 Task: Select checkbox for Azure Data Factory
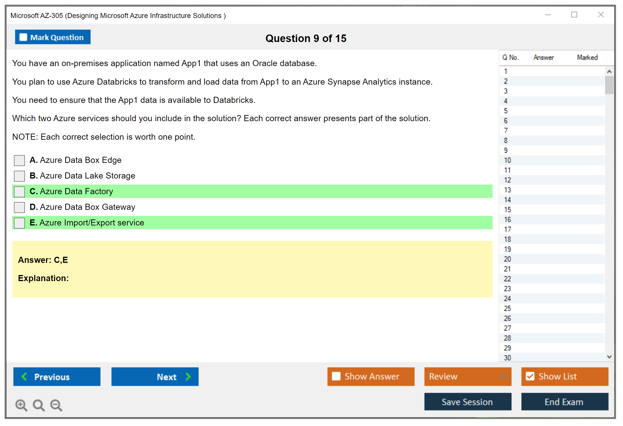click(19, 192)
